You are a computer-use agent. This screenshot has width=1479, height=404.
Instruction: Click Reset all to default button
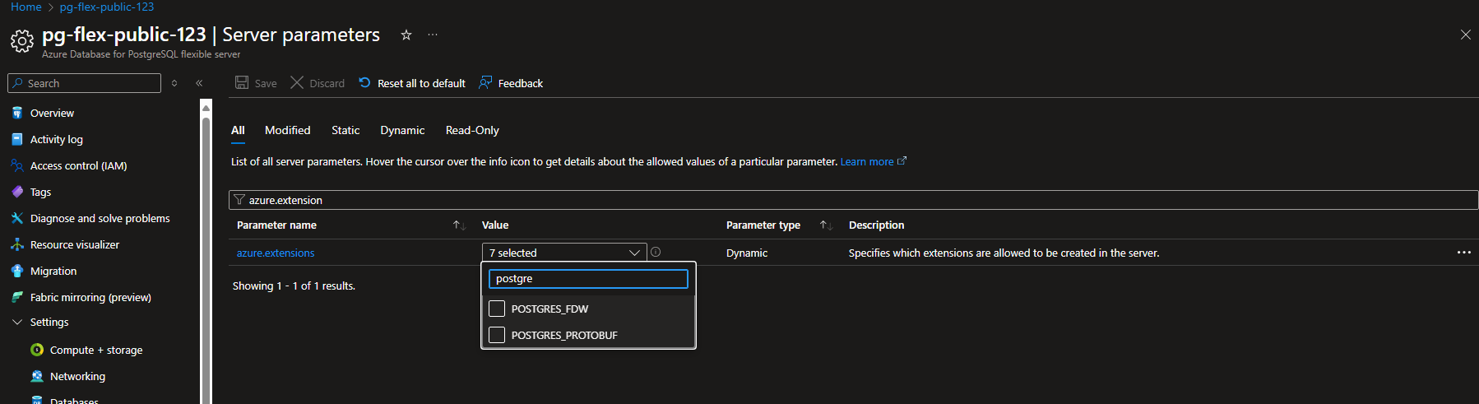tap(412, 83)
